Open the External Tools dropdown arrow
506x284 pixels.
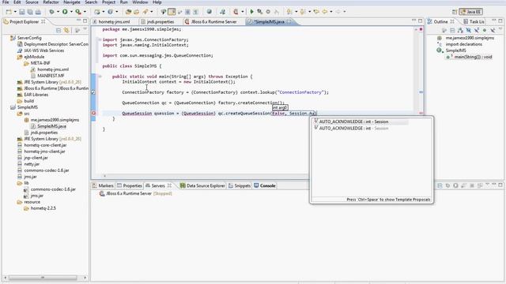(85, 12)
